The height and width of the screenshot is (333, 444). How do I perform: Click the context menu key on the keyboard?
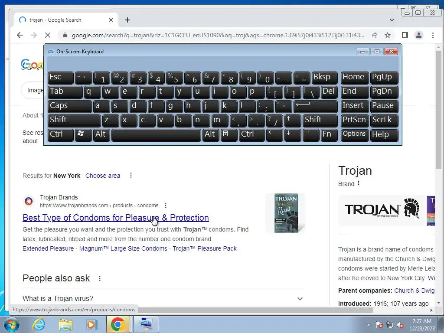point(229,135)
